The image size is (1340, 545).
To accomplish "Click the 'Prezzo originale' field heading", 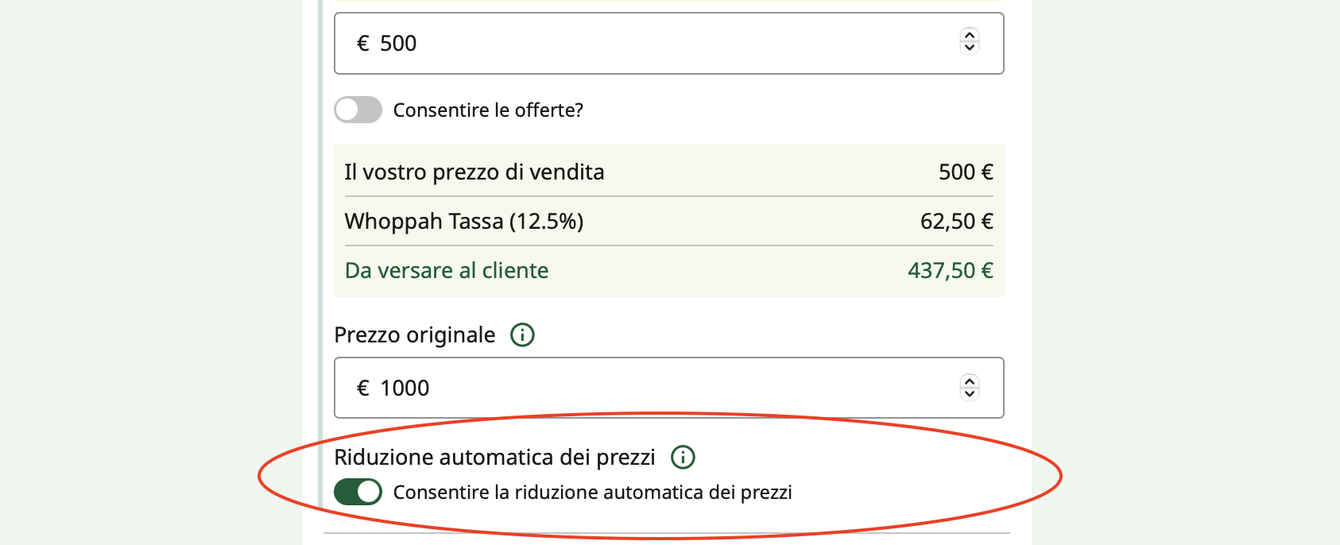I will [415, 334].
